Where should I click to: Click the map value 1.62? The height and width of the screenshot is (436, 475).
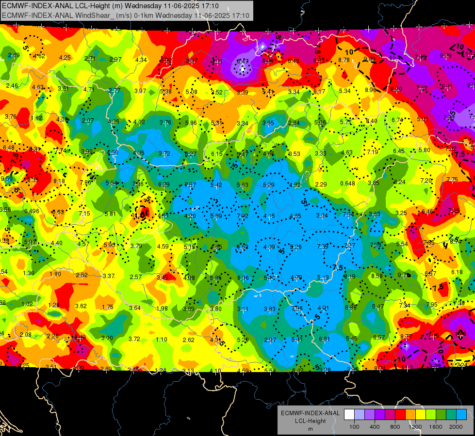tap(37, 118)
